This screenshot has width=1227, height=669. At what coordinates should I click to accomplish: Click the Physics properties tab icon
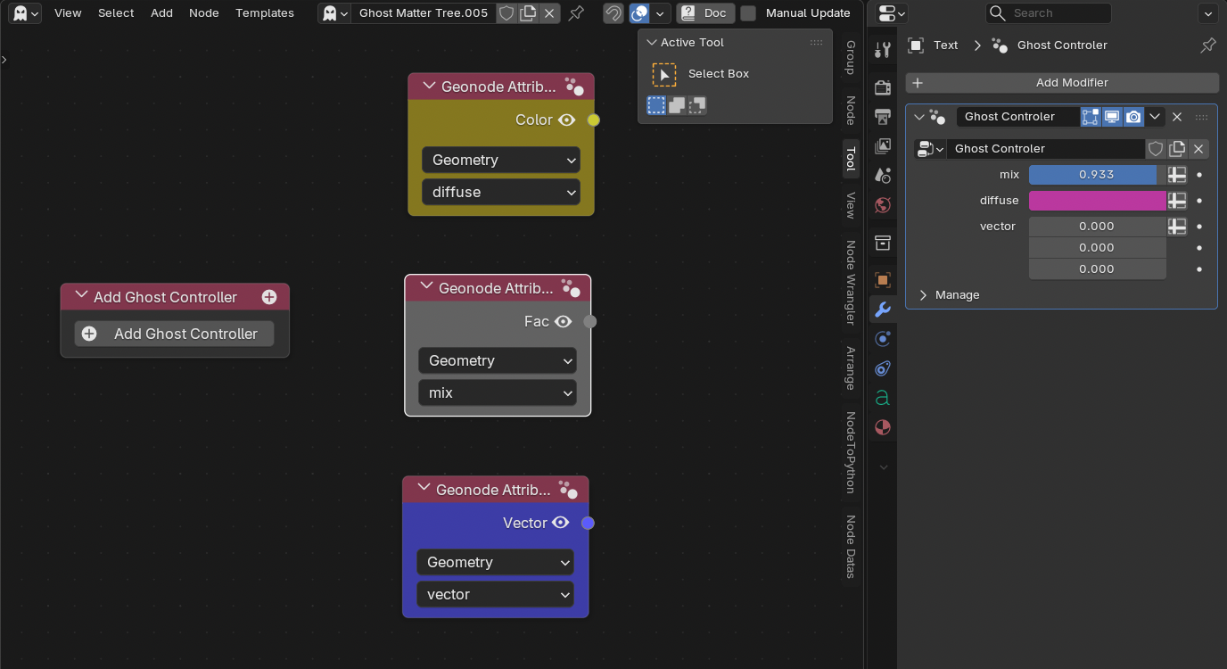(x=883, y=339)
